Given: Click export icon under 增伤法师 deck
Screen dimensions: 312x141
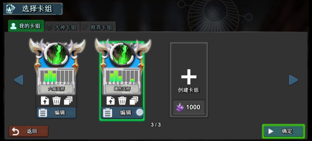Looking at the screenshot, I should point(110,101).
